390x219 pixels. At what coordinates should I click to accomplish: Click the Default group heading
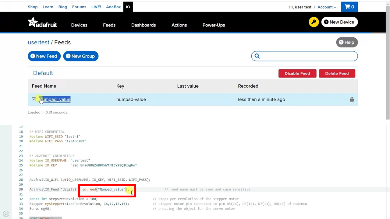click(x=43, y=73)
